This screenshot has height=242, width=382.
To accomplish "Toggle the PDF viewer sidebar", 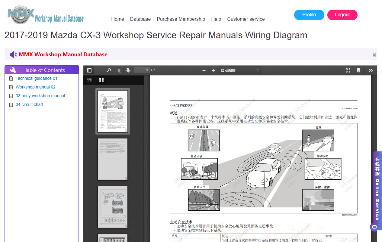I will pyautogui.click(x=89, y=70).
